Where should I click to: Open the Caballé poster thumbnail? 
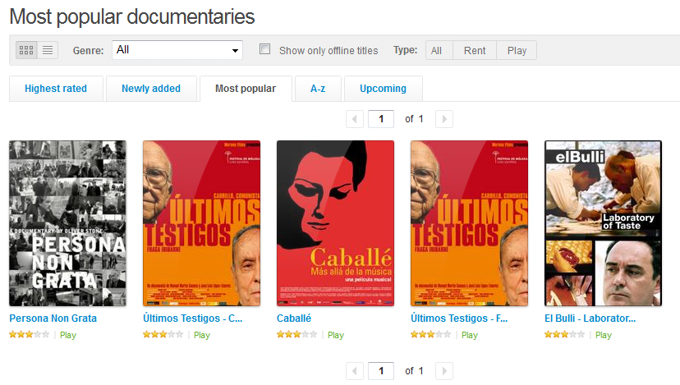pyautogui.click(x=335, y=223)
